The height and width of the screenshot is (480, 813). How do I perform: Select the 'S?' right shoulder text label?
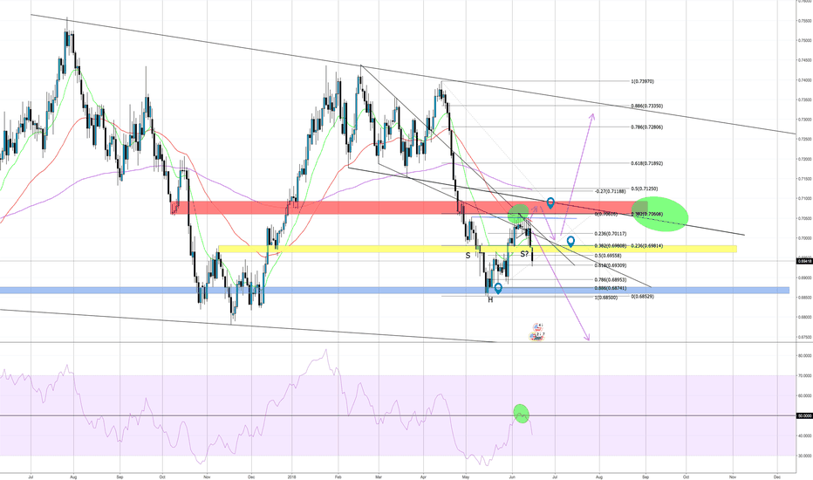pyautogui.click(x=524, y=254)
